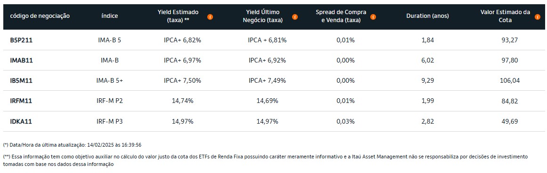Viewport: 547px width, 173px height.
Task: Open info icon next to Spread de Compra e Venda
Action: [x=373, y=17]
